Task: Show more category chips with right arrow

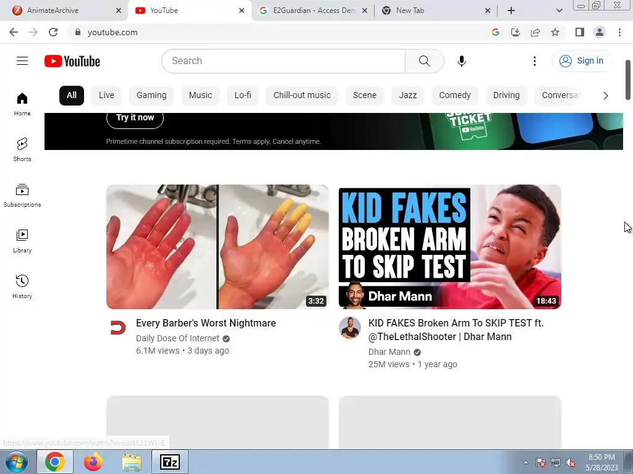Action: coord(605,96)
